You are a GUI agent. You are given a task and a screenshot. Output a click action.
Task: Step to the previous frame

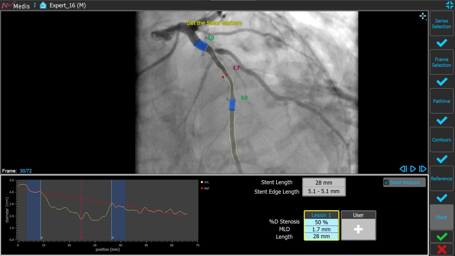(x=403, y=169)
